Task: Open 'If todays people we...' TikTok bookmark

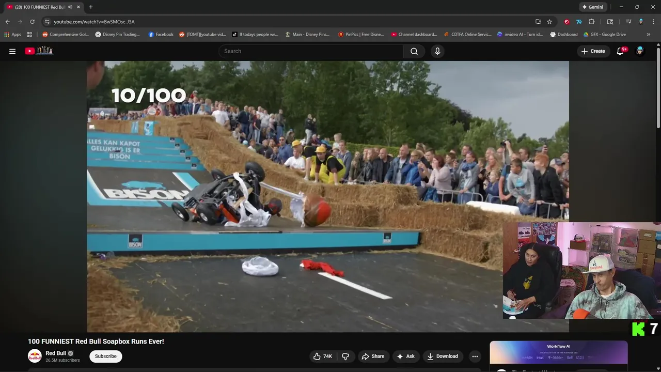Action: pos(255,35)
